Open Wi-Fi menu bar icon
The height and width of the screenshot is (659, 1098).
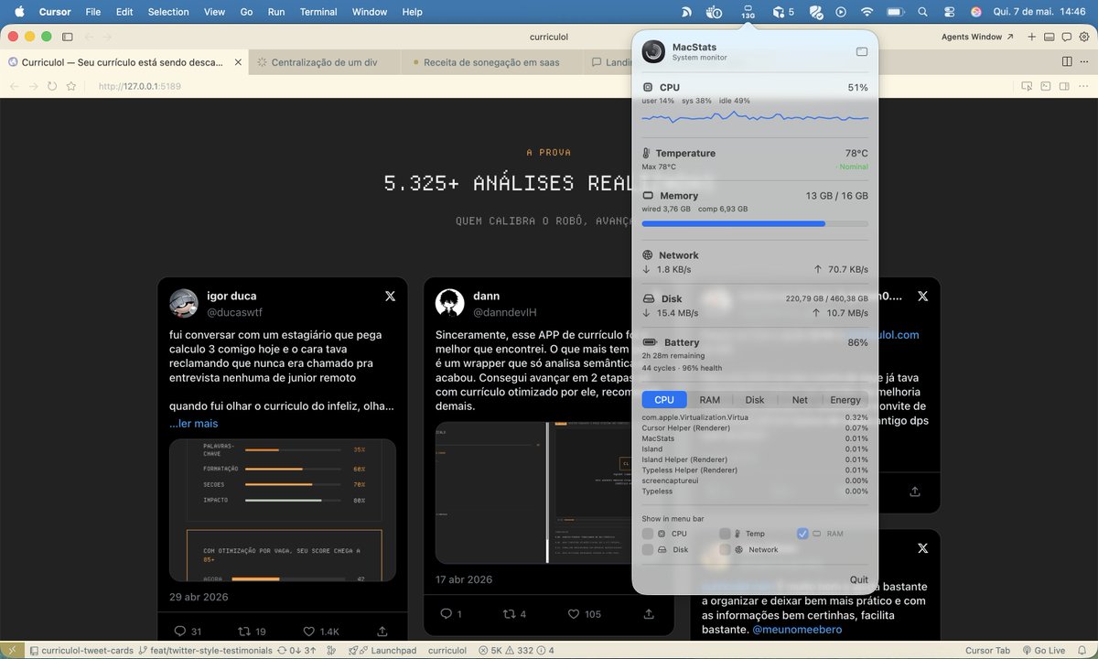click(867, 12)
